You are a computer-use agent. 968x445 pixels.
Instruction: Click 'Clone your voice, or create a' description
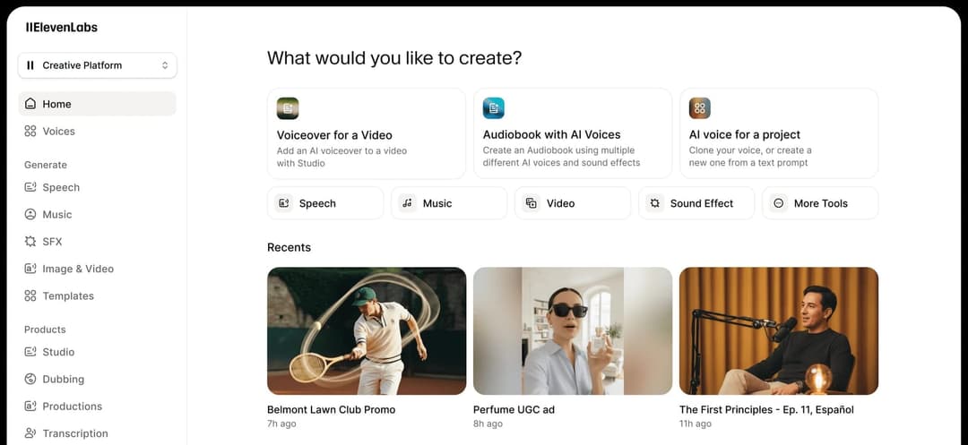point(750,150)
